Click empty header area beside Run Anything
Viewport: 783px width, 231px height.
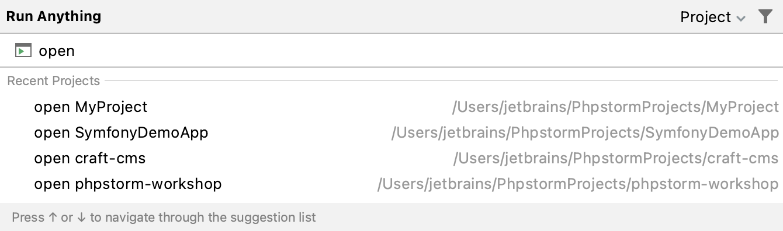(x=386, y=17)
